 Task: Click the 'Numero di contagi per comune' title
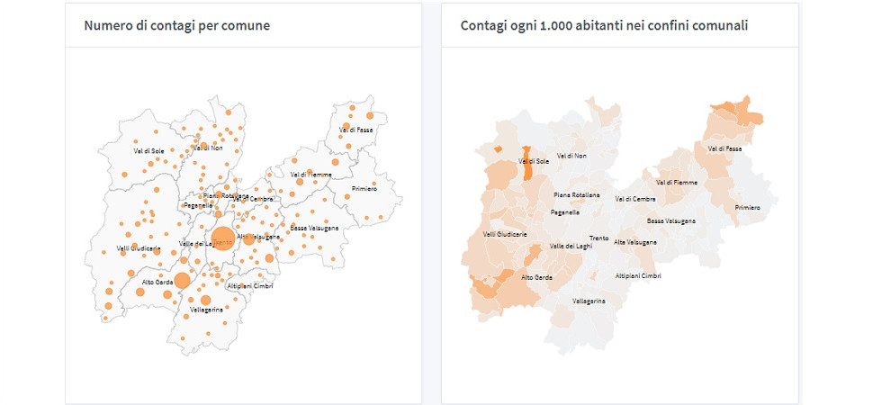176,25
